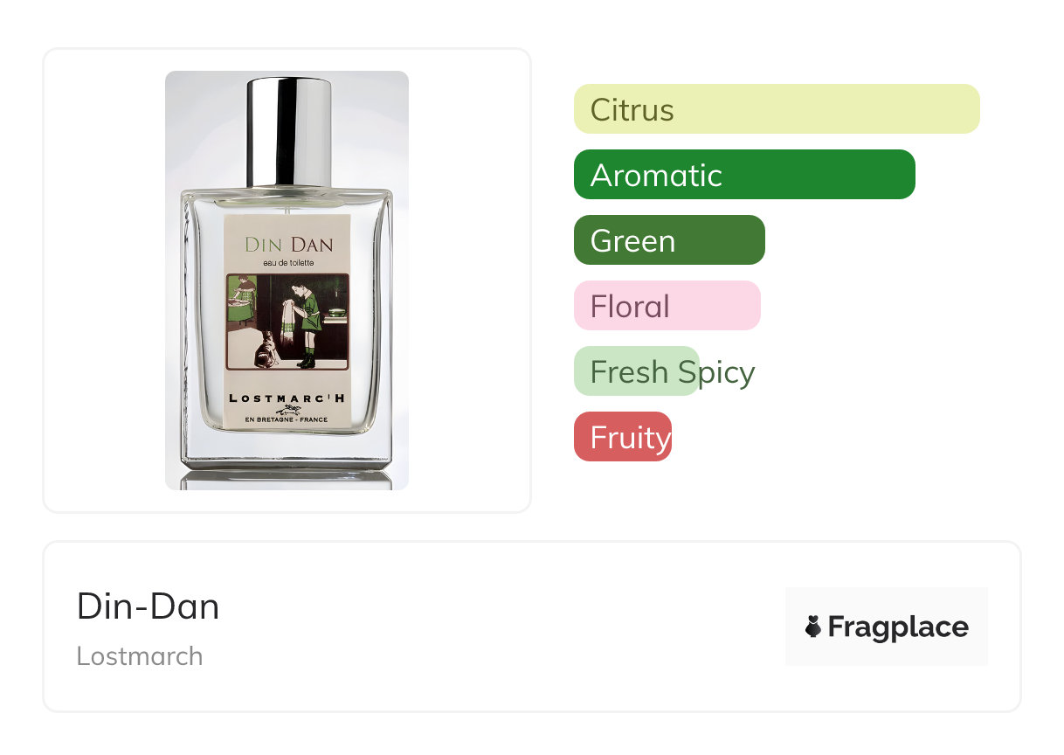
Task: Select the Green accord bar
Action: 669,240
